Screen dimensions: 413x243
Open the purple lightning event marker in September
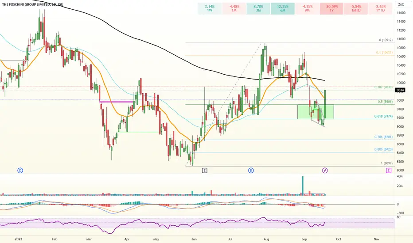pyautogui.click(x=325, y=171)
